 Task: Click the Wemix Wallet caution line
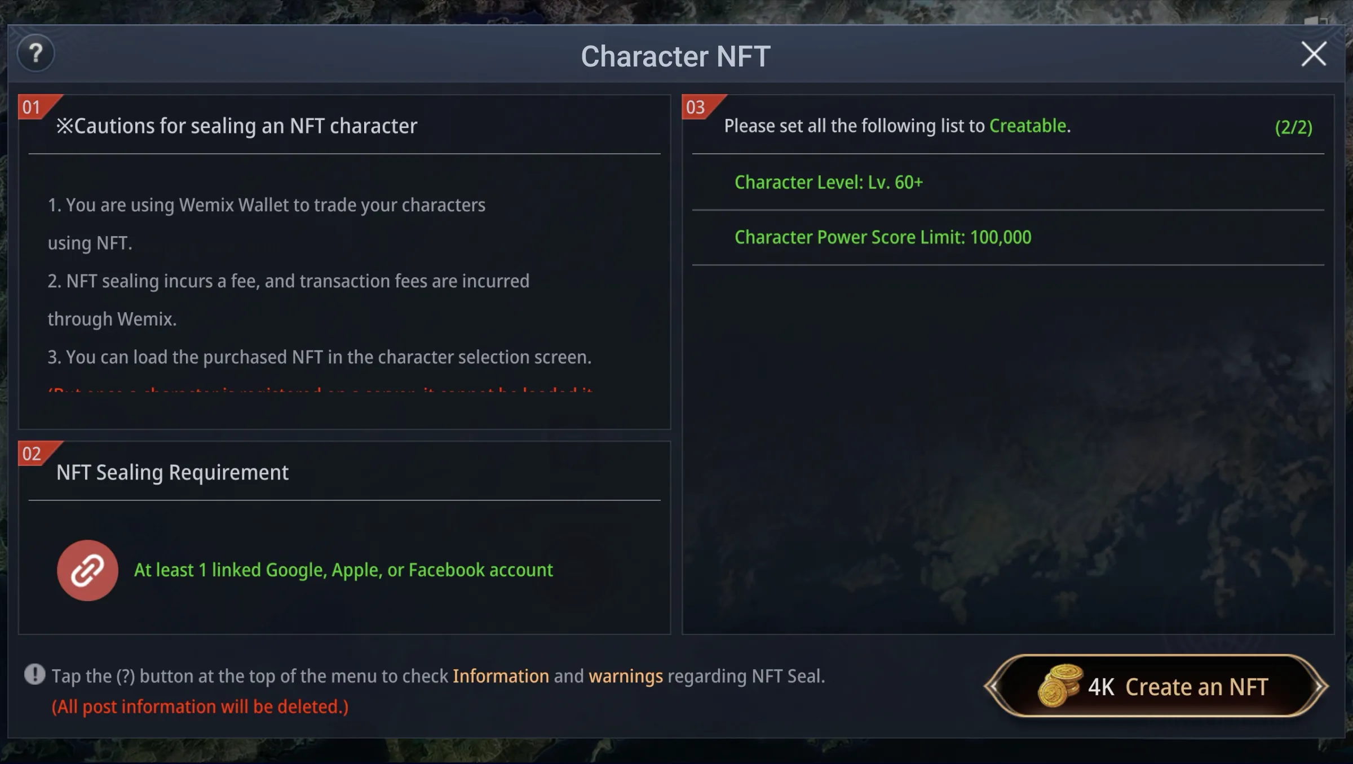(x=266, y=205)
